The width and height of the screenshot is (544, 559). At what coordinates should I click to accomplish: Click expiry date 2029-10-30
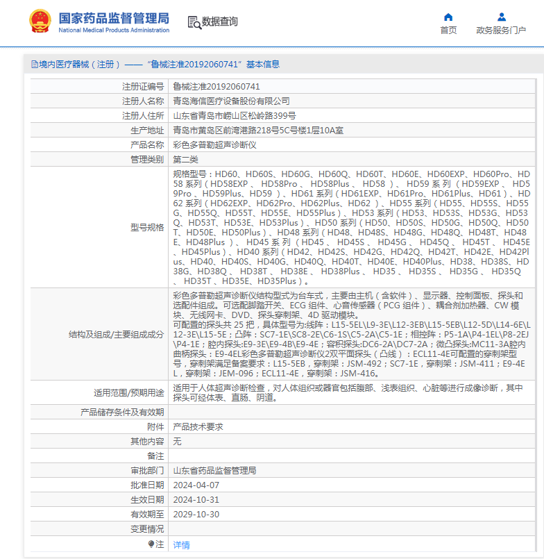click(196, 515)
